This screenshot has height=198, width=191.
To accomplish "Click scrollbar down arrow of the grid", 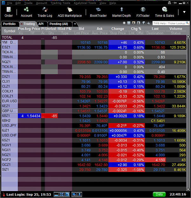I will tap(188, 189).
